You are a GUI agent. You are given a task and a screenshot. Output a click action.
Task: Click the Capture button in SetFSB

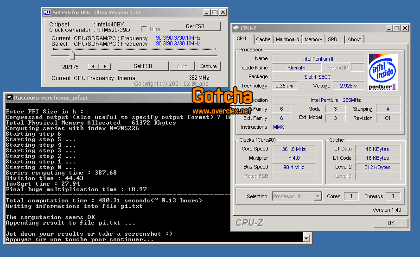pos(208,66)
